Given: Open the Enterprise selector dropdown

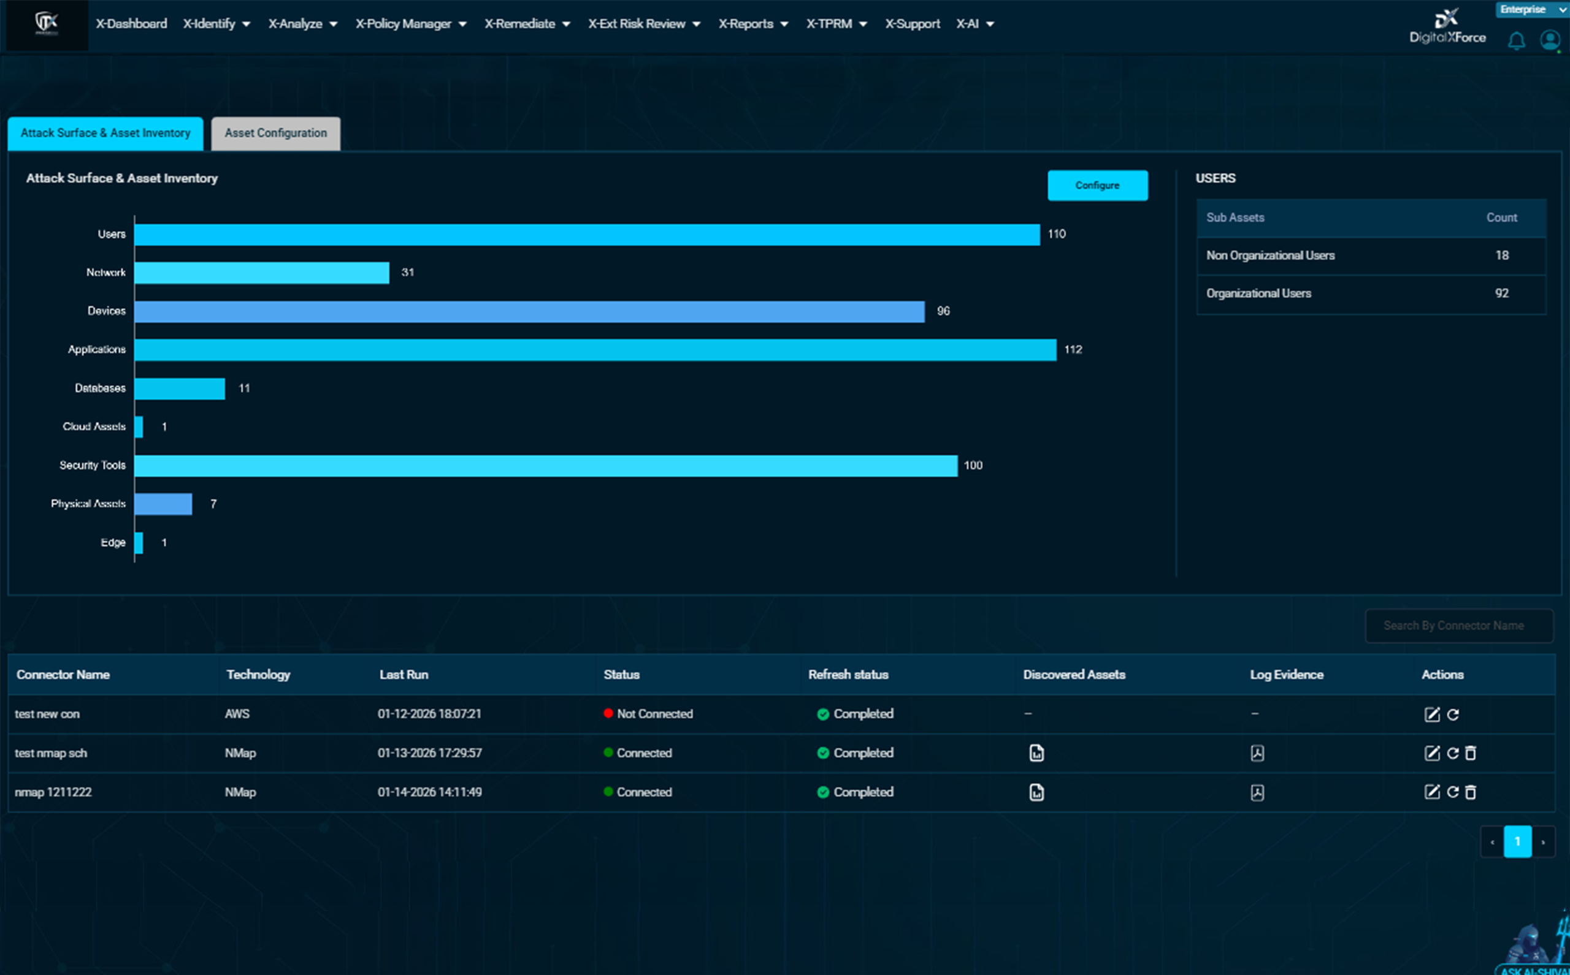Looking at the screenshot, I should tap(1532, 9).
